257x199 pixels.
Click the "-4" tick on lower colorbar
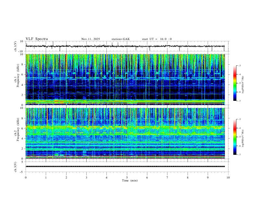[239, 128]
